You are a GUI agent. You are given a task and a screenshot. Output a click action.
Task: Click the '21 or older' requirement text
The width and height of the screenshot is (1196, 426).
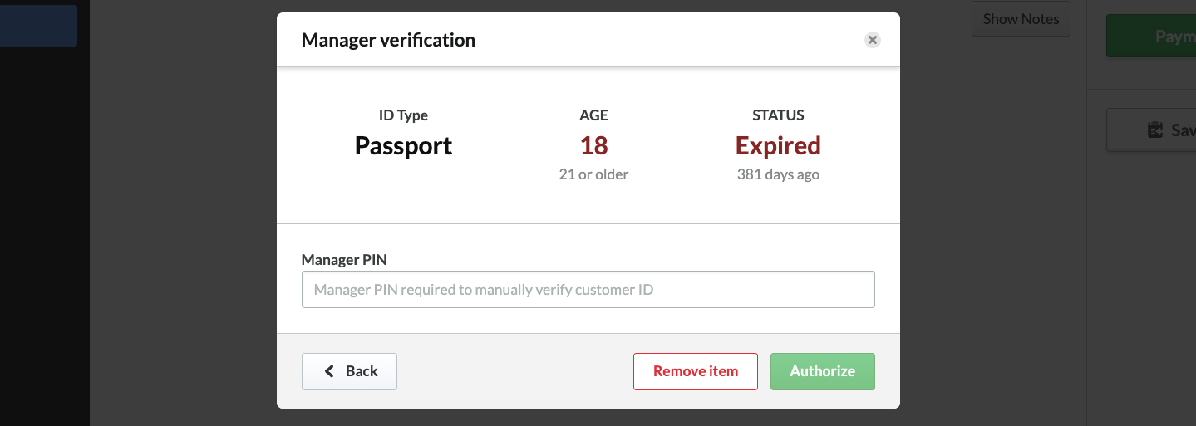tap(593, 174)
